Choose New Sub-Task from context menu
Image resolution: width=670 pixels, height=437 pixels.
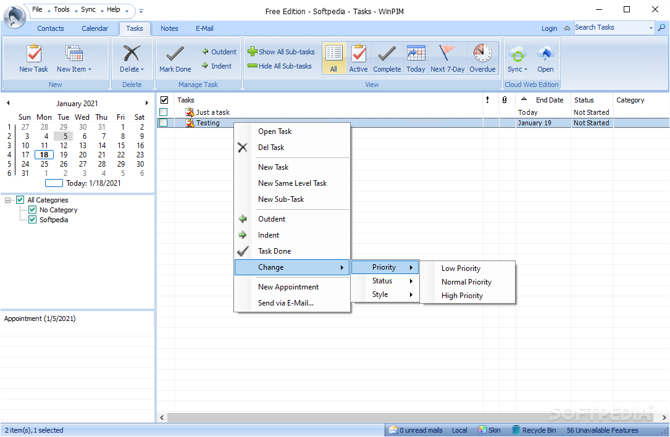click(x=292, y=199)
